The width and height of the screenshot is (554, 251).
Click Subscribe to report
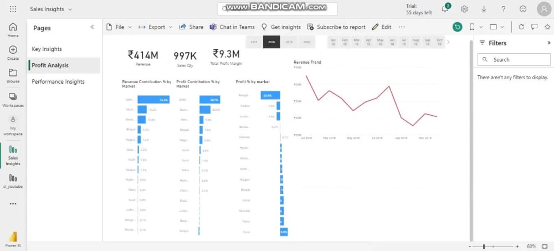tap(336, 27)
